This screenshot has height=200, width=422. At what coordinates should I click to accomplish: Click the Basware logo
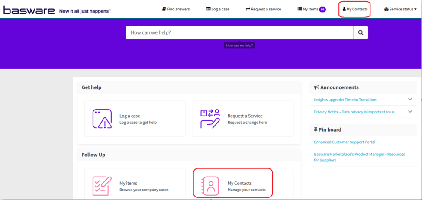(29, 10)
